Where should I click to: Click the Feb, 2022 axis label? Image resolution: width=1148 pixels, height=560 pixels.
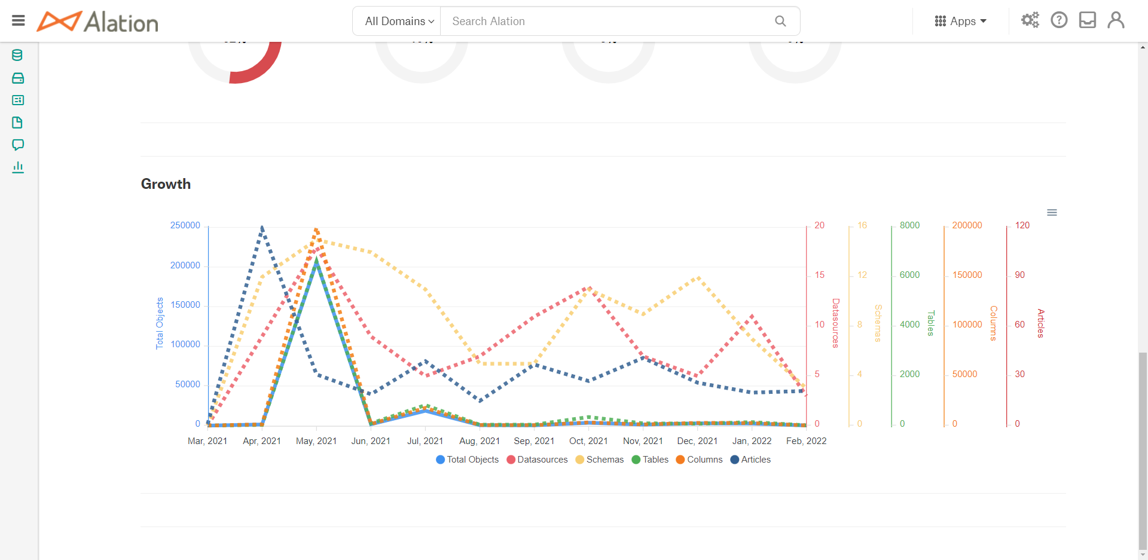click(806, 441)
